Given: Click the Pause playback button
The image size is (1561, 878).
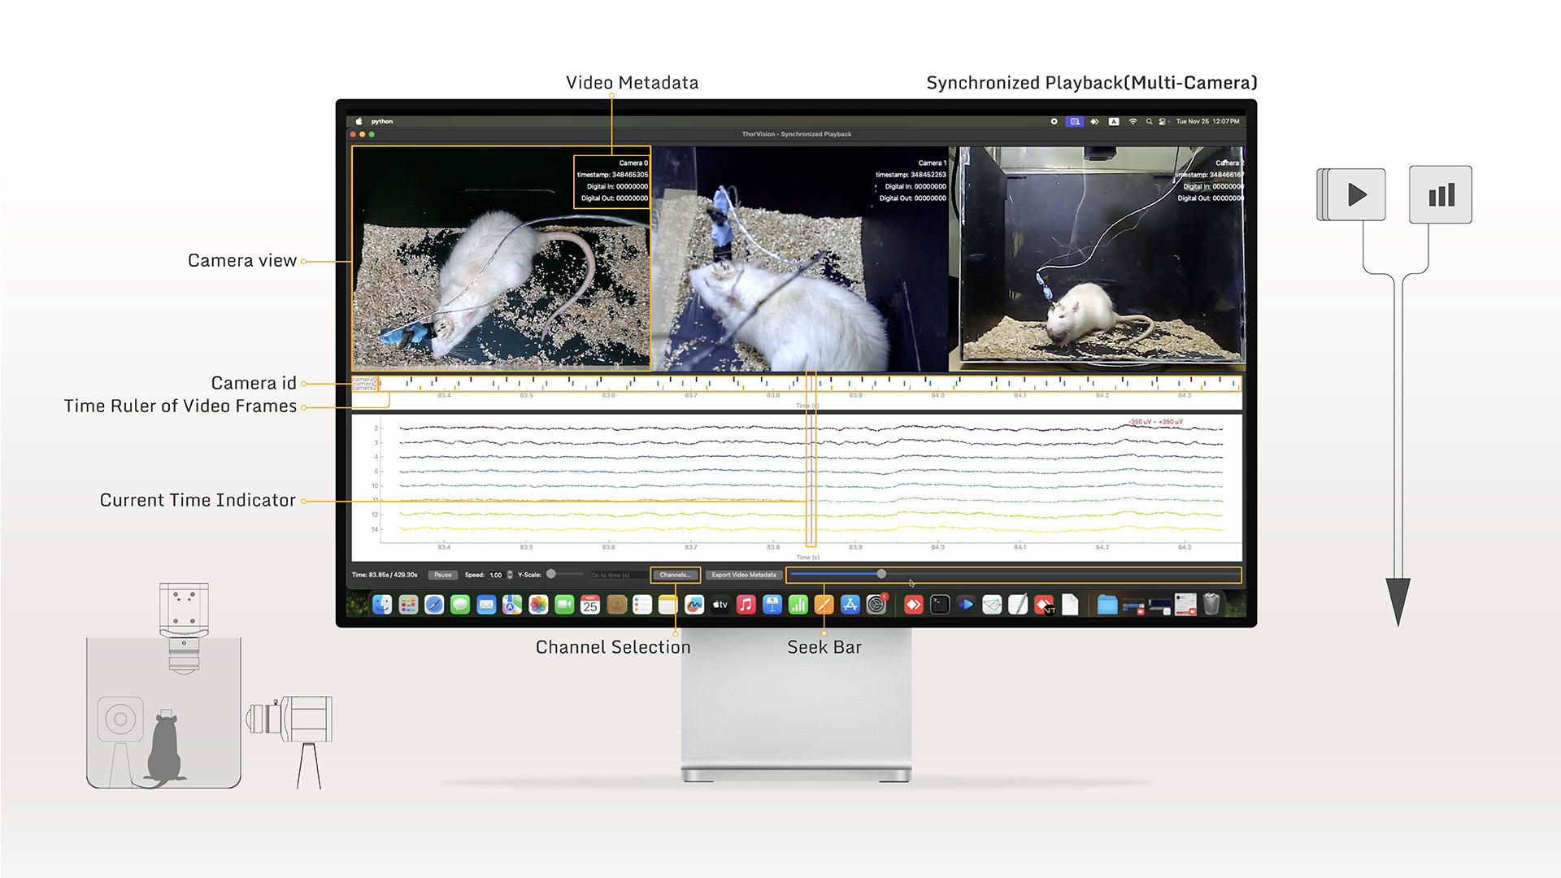Looking at the screenshot, I should pos(442,575).
